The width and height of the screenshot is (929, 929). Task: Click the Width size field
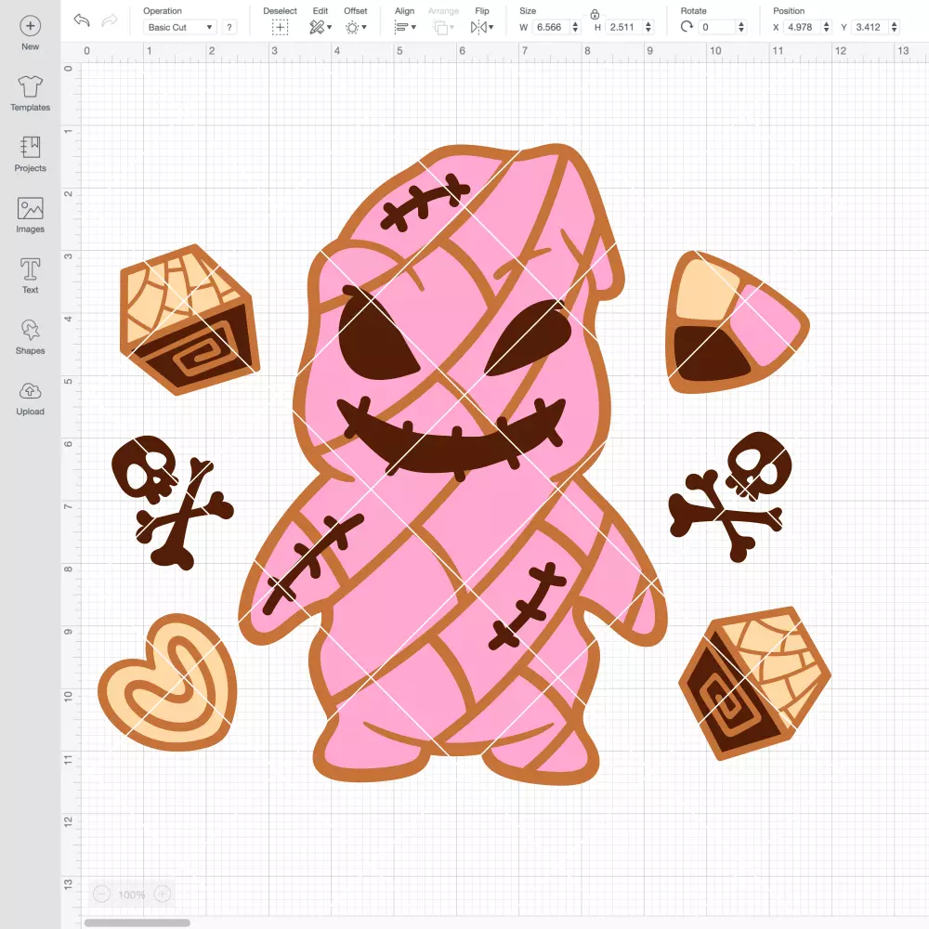[550, 27]
